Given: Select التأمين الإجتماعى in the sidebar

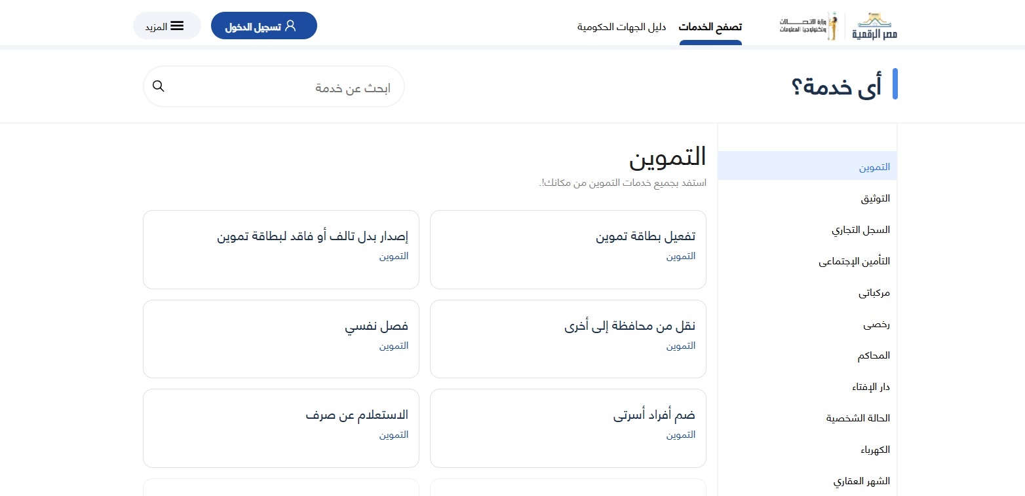Looking at the screenshot, I should point(807,261).
